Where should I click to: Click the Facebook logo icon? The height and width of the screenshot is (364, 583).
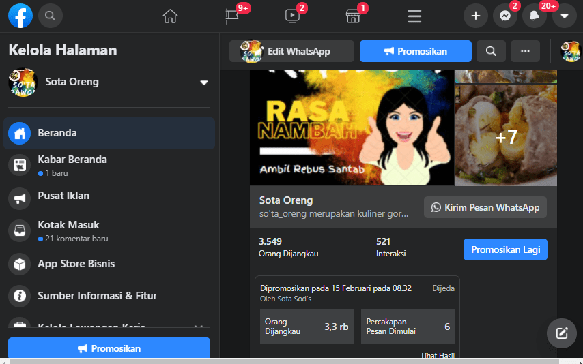click(20, 15)
